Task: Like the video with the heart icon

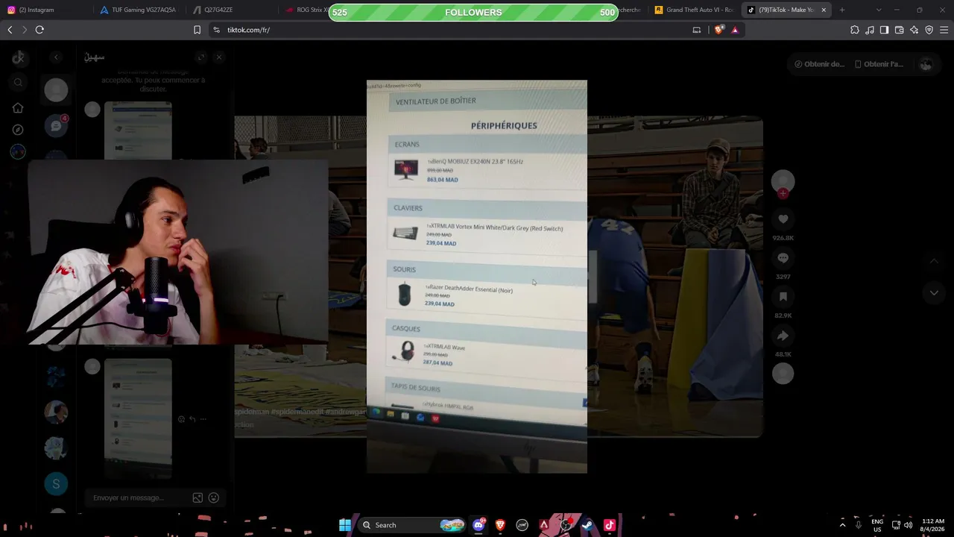Action: 783,219
